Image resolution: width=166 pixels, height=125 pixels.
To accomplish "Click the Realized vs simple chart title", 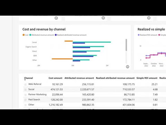I will (x=151, y=29).
